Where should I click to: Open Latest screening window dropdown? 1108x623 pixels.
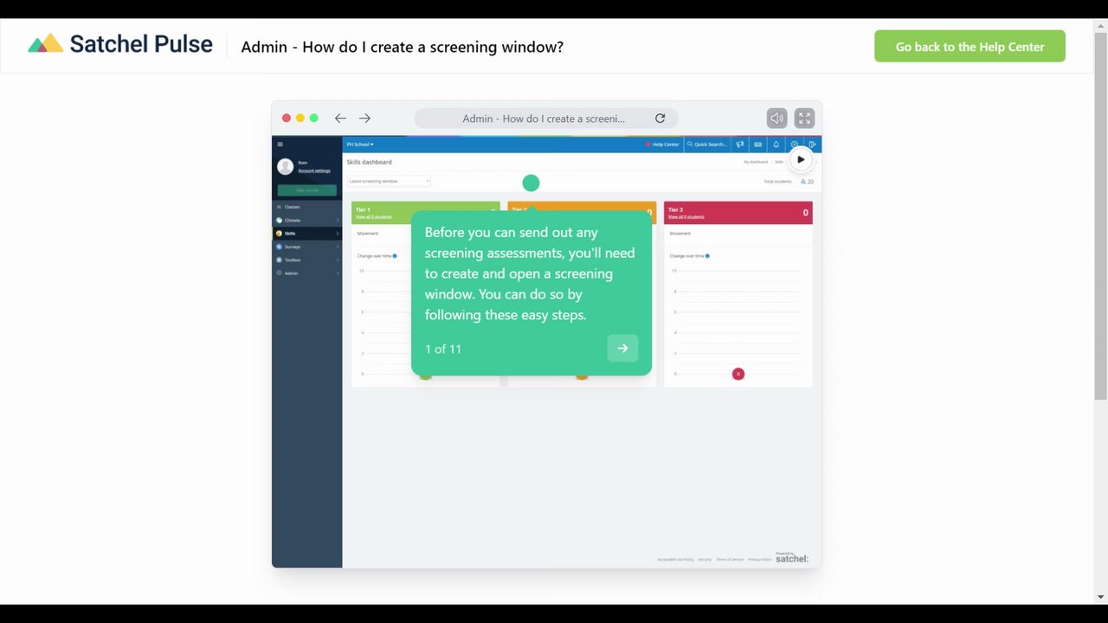[389, 181]
